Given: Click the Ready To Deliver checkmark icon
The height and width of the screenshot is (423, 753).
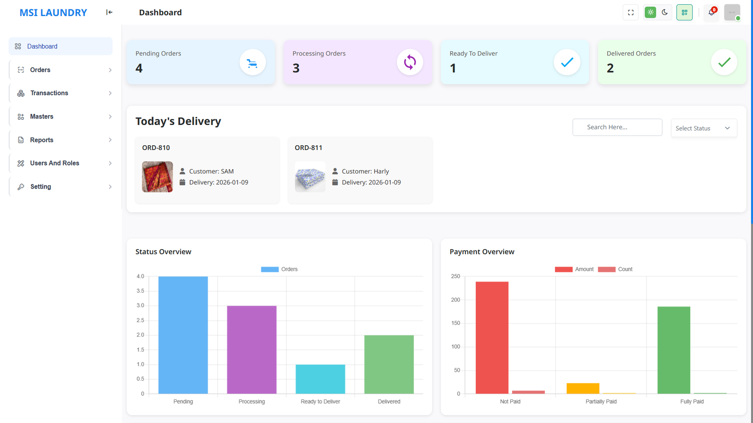Looking at the screenshot, I should tap(567, 62).
